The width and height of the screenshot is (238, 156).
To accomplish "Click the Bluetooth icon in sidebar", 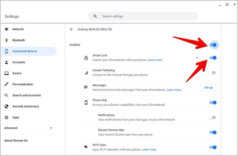I will click(x=7, y=40).
